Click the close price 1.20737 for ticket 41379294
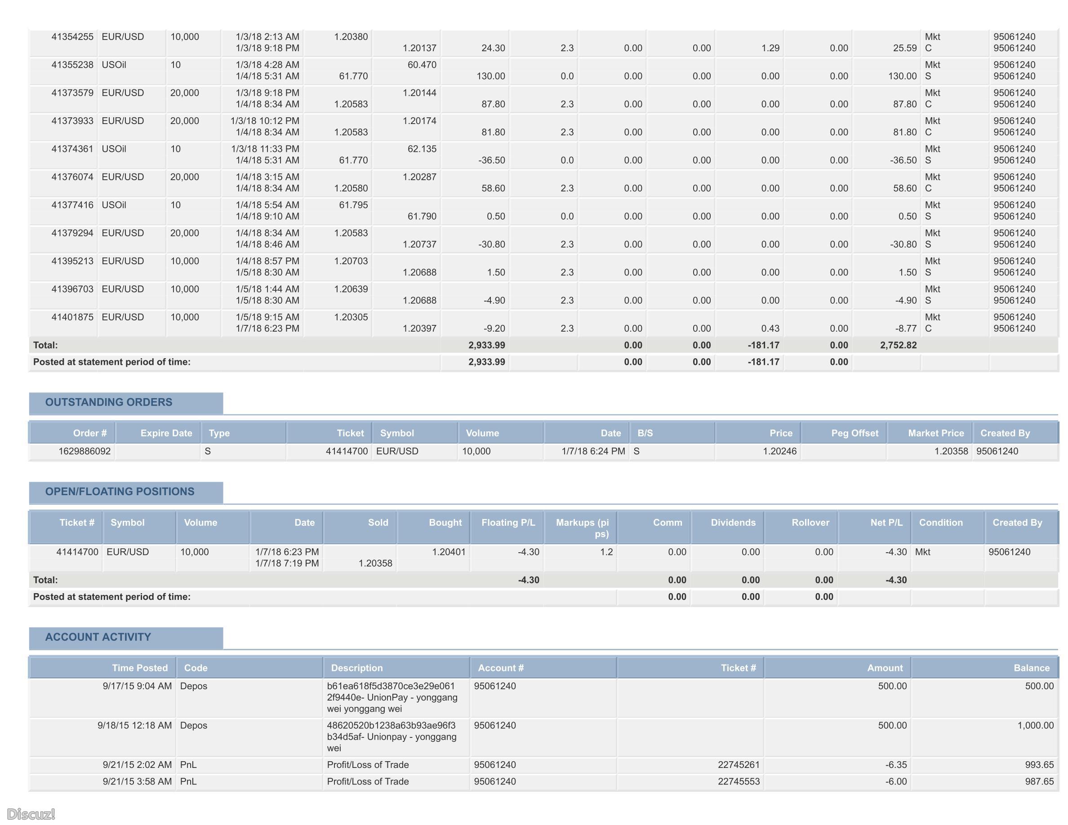This screenshot has width=1068, height=825. (x=419, y=244)
